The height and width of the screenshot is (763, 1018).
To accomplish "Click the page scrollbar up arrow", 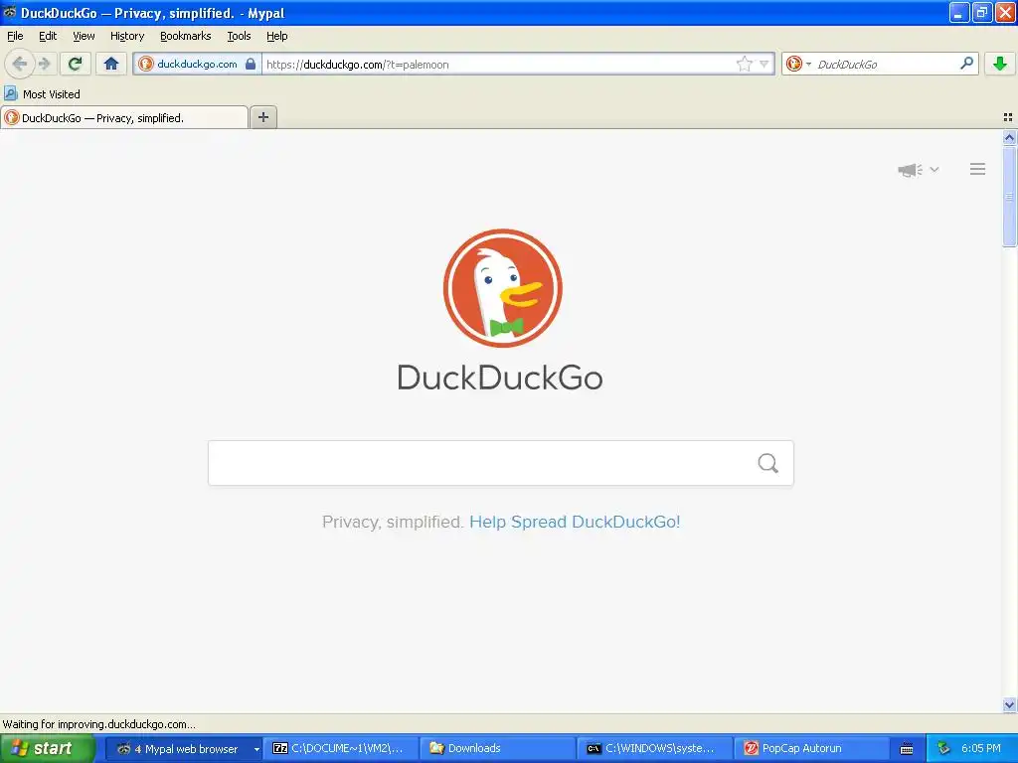I will (x=1009, y=137).
